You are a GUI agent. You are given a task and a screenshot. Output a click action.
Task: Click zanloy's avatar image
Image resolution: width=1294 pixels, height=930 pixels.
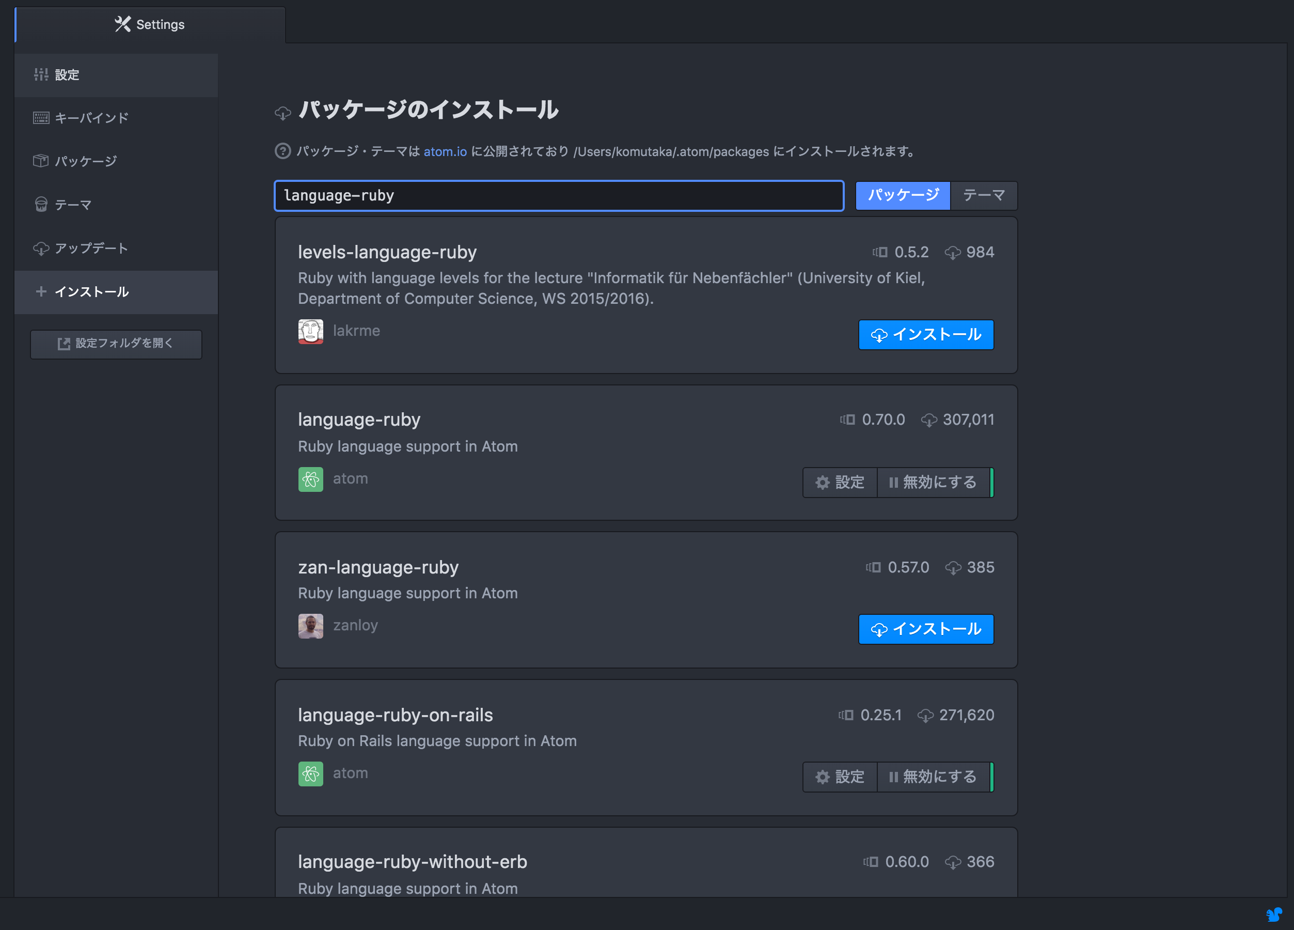[x=310, y=626]
